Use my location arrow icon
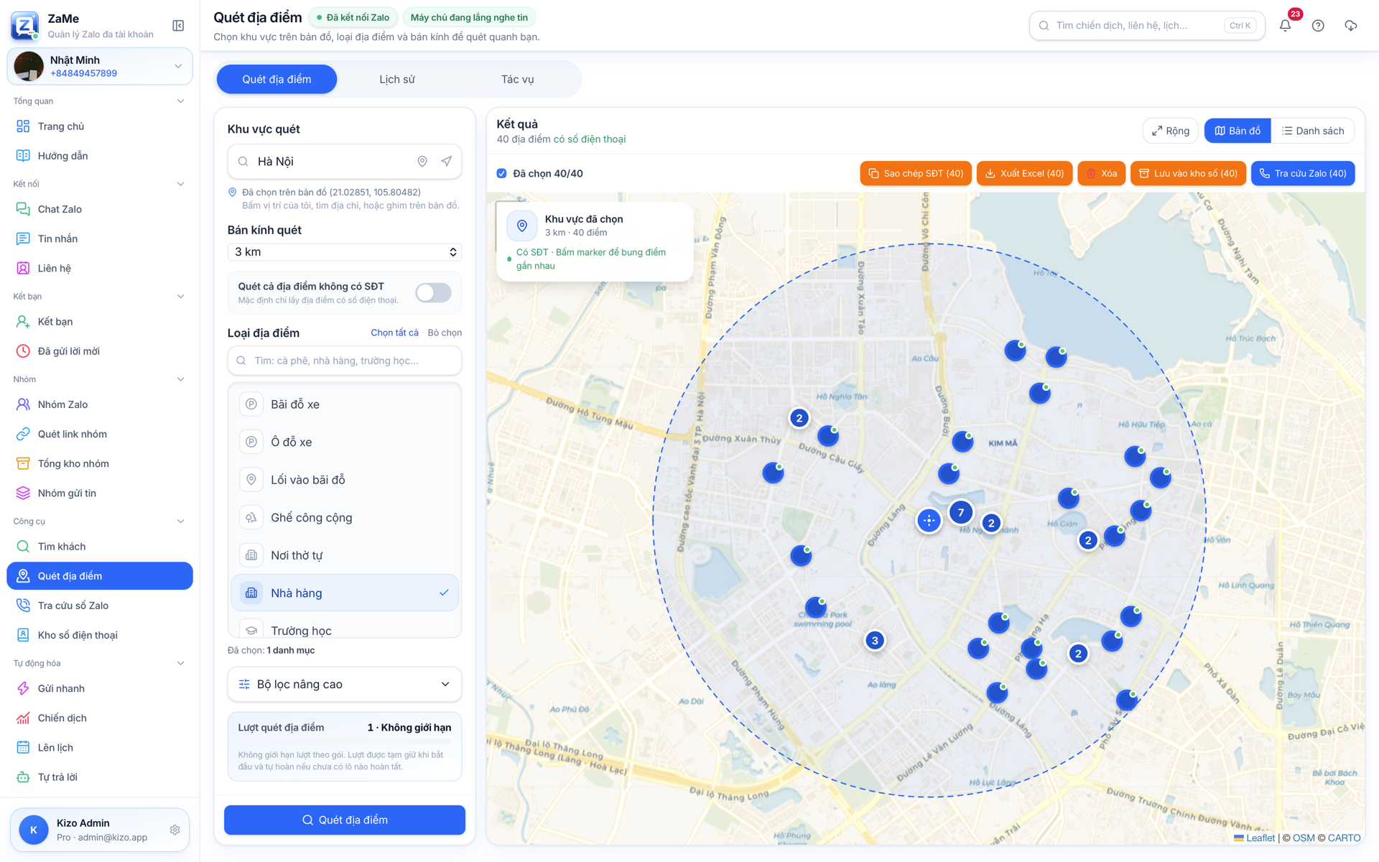1379x862 pixels. pos(447,162)
